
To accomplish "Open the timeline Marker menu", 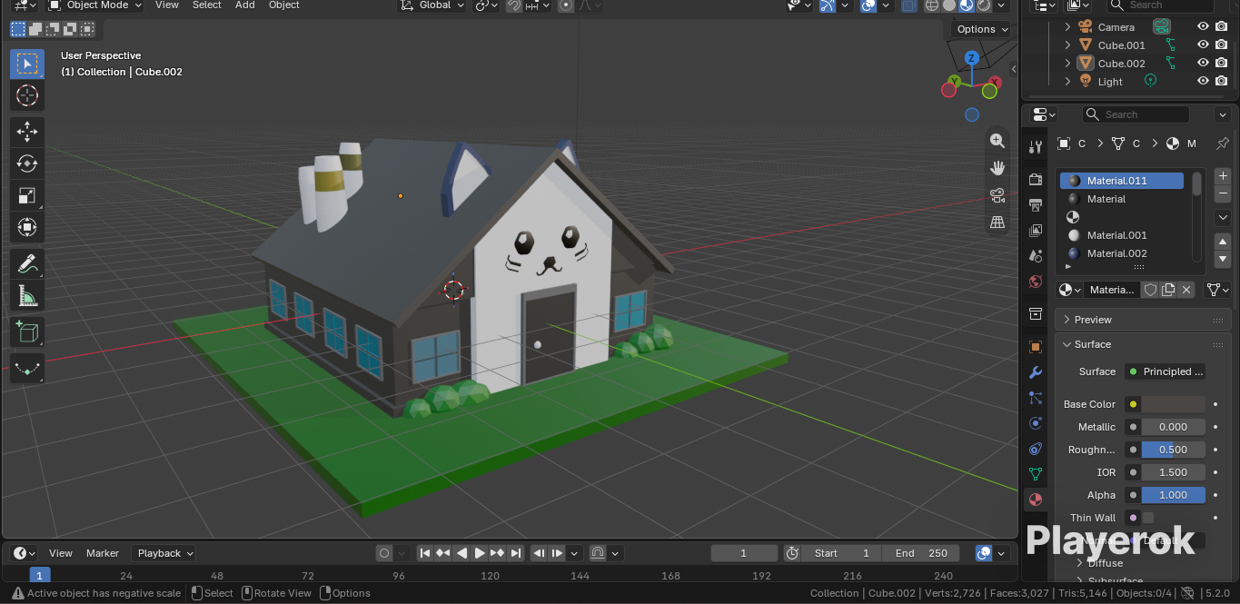I will coord(103,553).
